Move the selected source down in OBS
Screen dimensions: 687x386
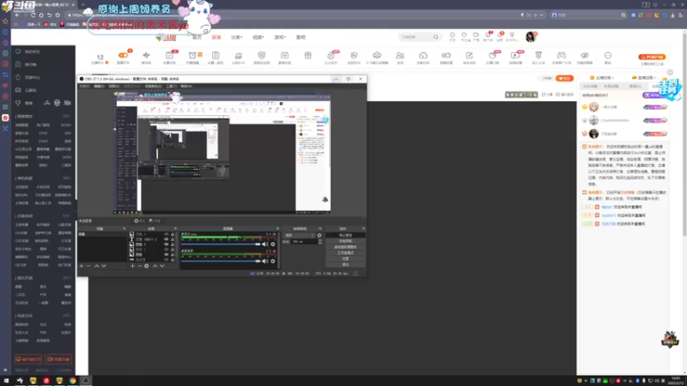[162, 266]
